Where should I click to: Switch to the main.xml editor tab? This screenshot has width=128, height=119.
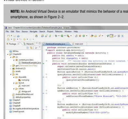point(79,44)
